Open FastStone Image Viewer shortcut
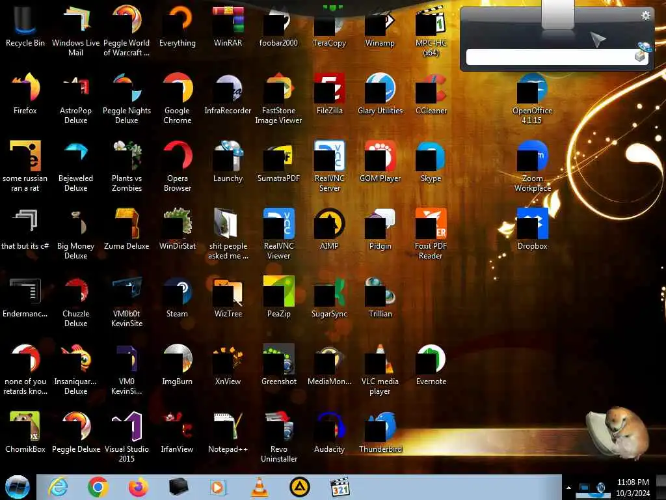The width and height of the screenshot is (666, 500). pyautogui.click(x=278, y=98)
